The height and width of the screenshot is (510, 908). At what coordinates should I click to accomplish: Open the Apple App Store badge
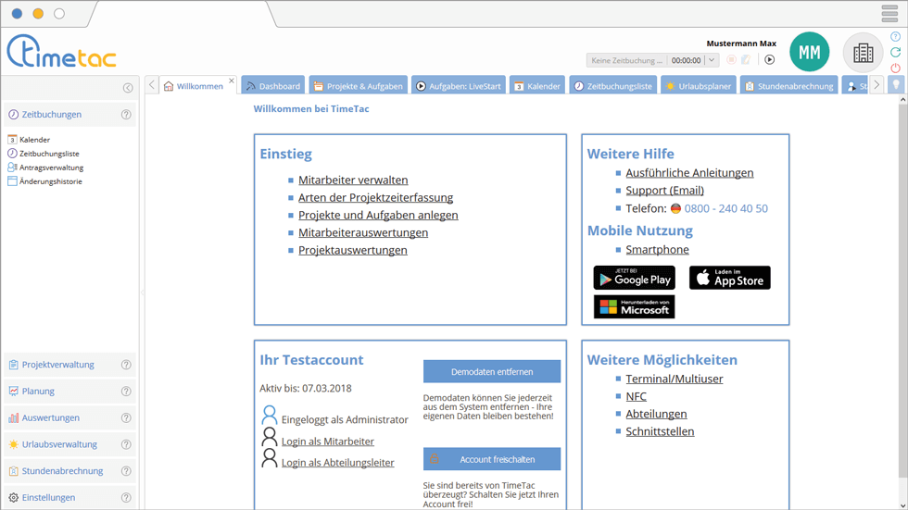coord(729,278)
